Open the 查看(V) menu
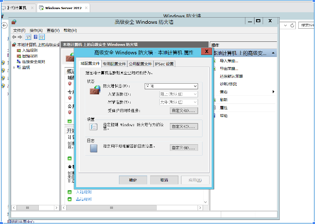The height and width of the screenshot is (224, 315). (53, 31)
